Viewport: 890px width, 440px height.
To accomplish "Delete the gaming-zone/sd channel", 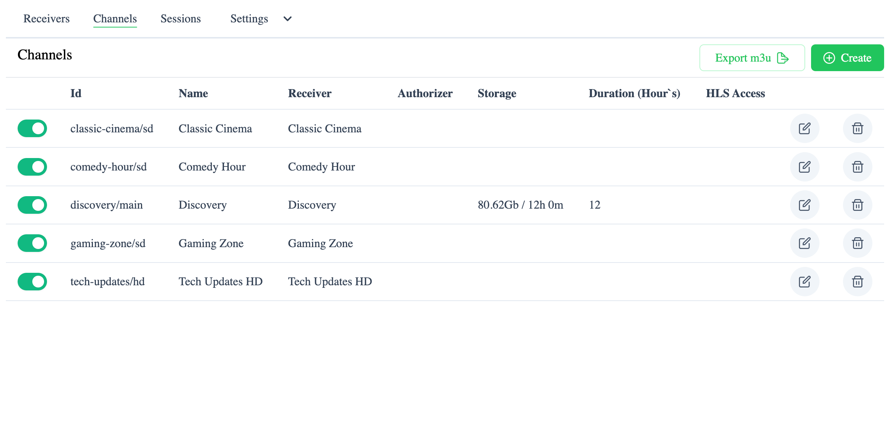I will click(x=857, y=243).
